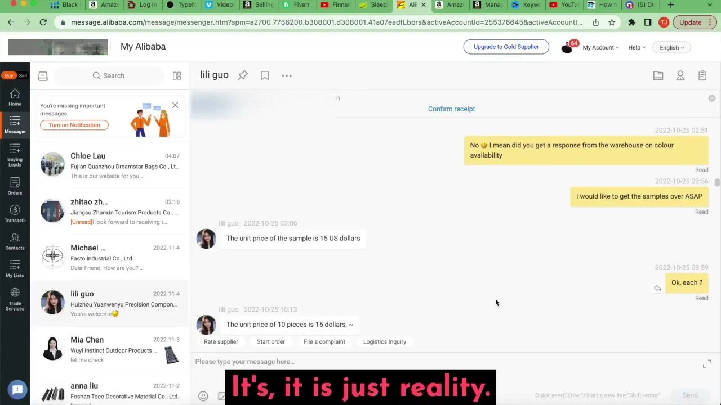
Task: Open Transactions in the sidebar
Action: click(15, 214)
